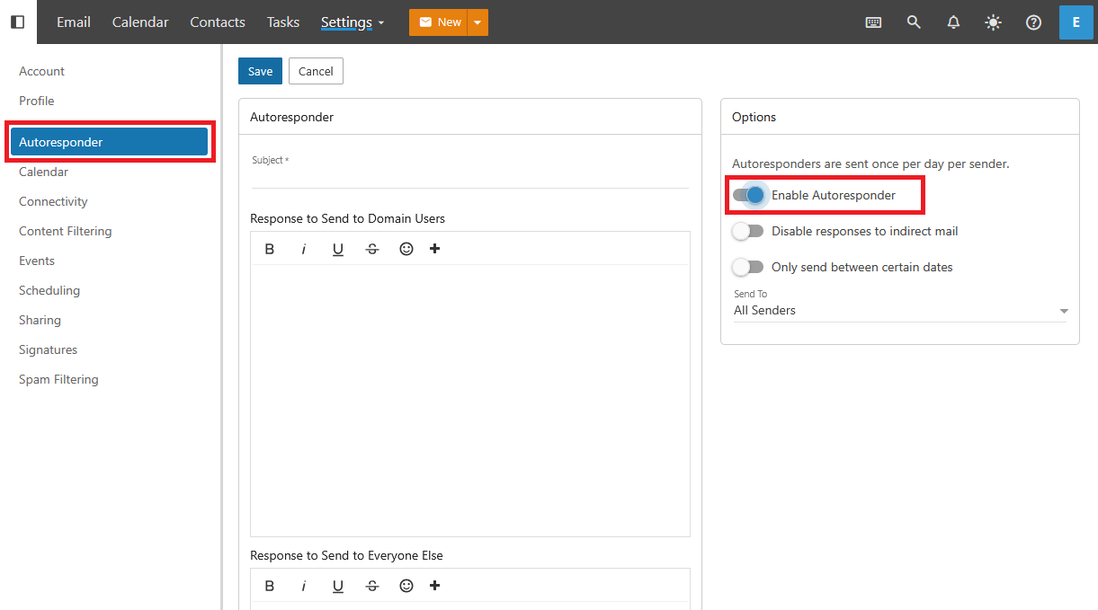Screen dimensions: 1098x610
Task: Click the Cancel button
Action: 316,71
